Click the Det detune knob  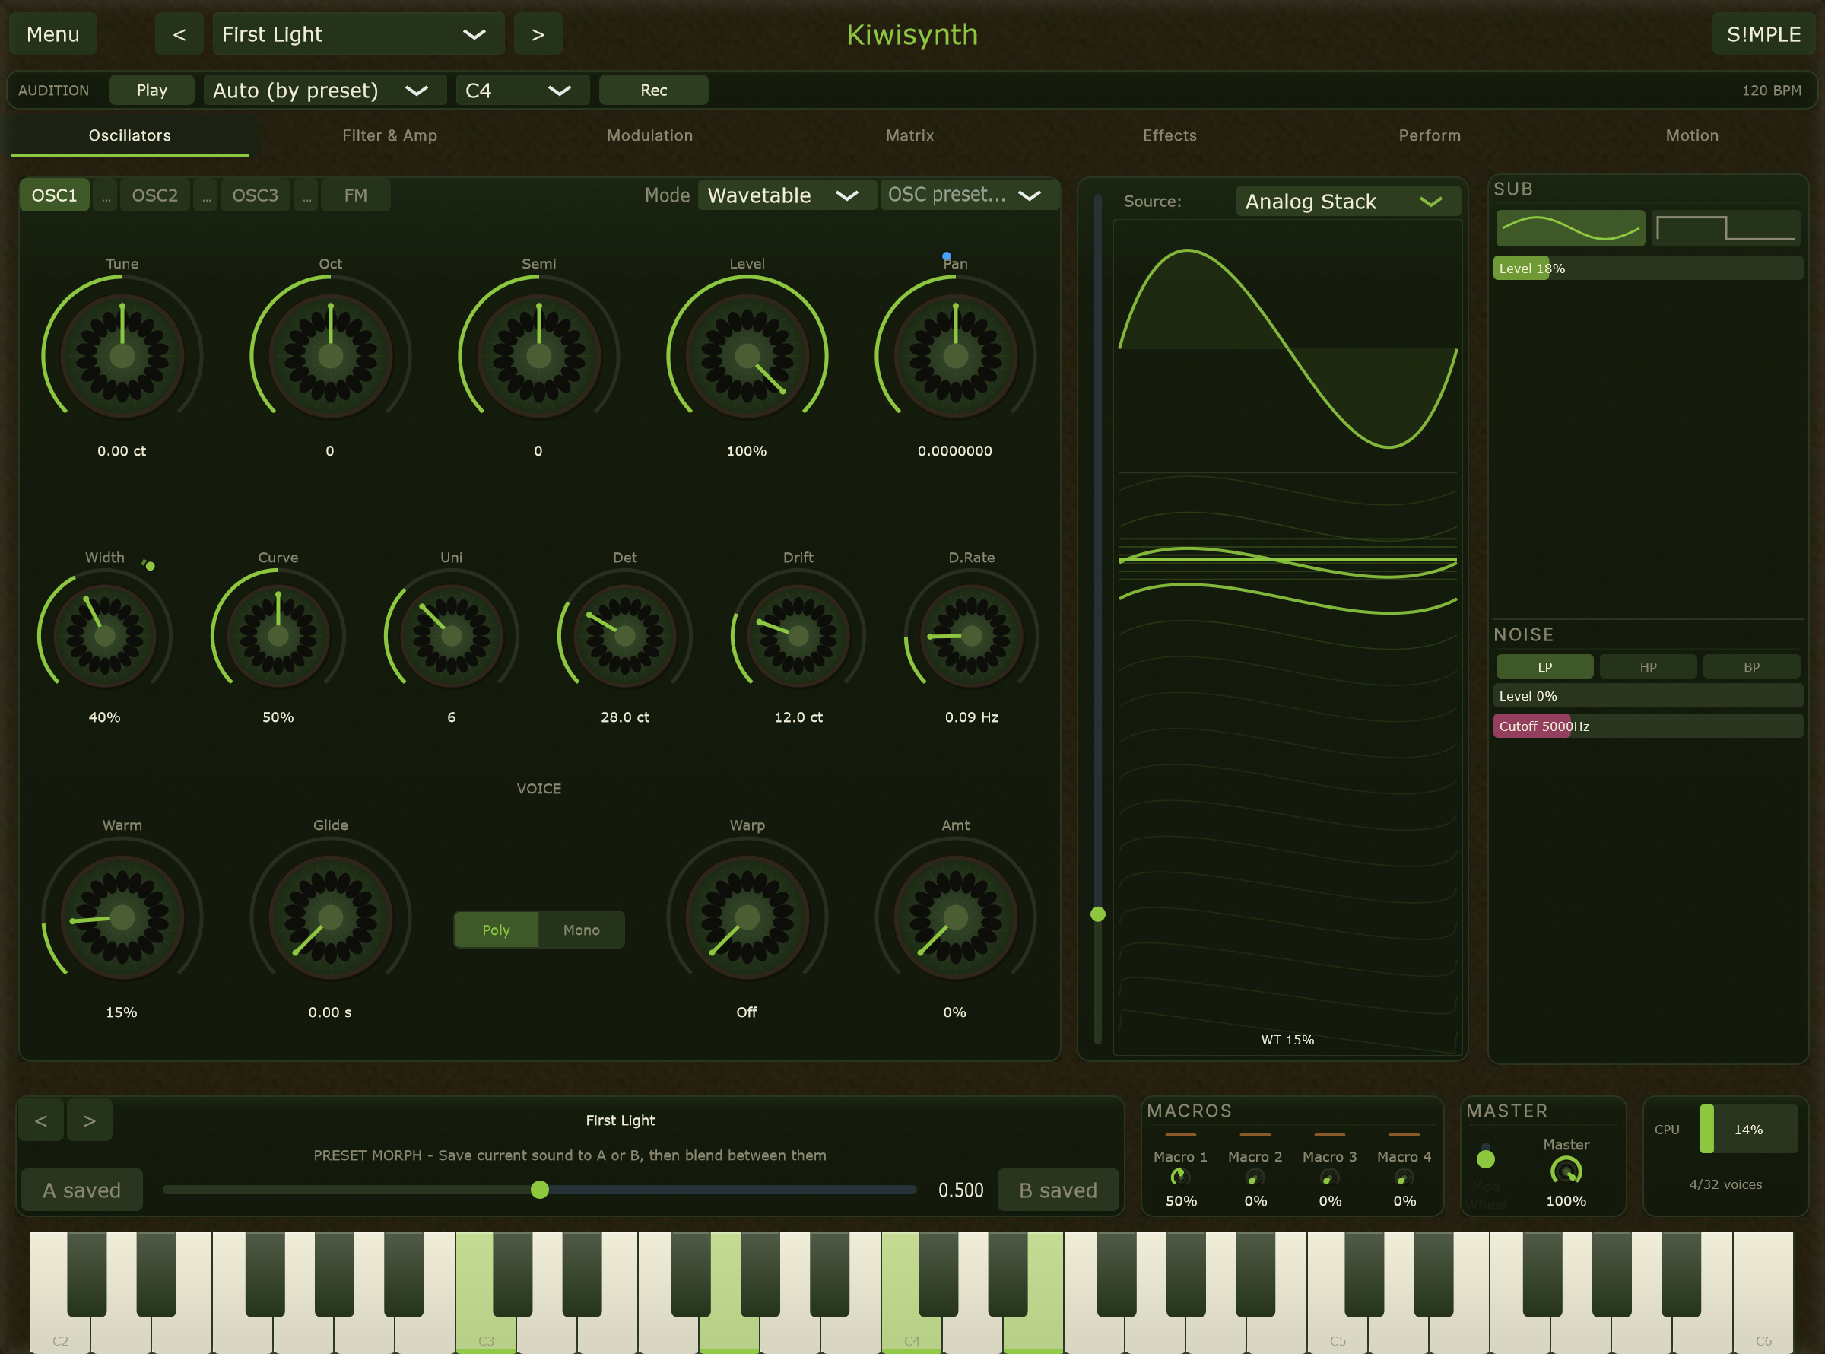coord(625,635)
